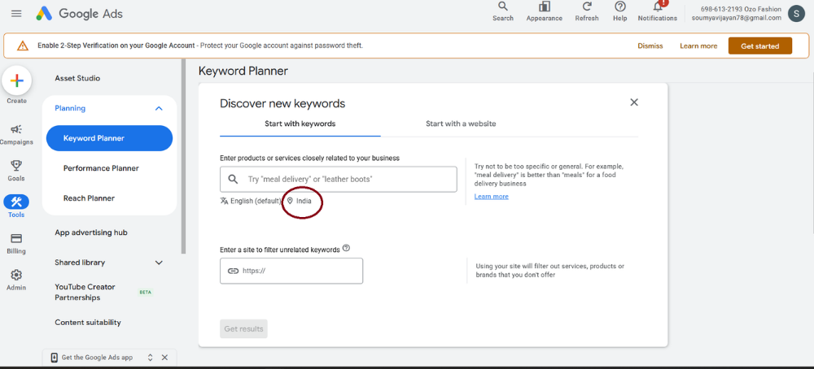The height and width of the screenshot is (369, 814).
Task: Close the Discover new keywords dialog
Action: [634, 102]
